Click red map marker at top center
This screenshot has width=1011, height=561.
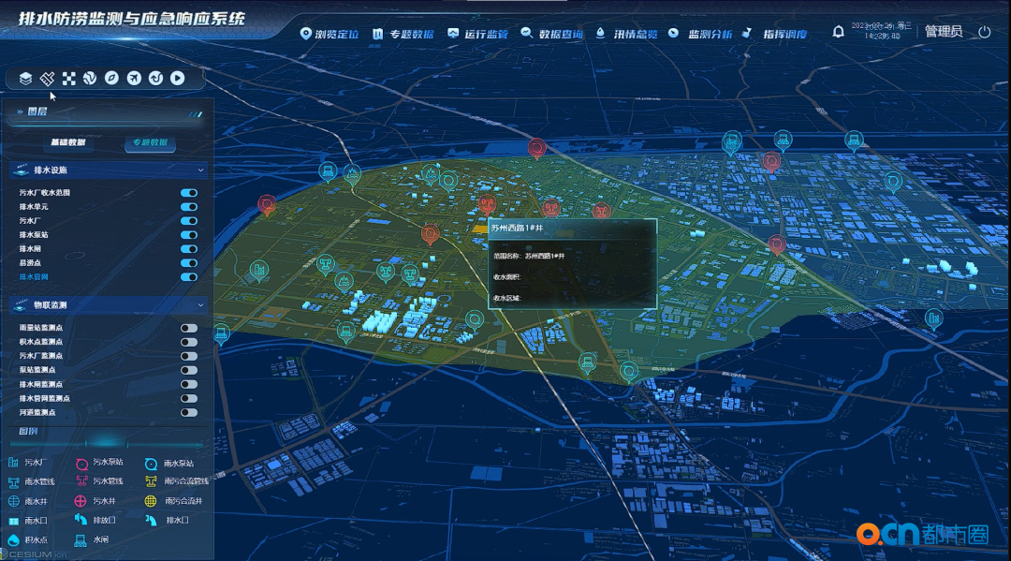pos(536,148)
